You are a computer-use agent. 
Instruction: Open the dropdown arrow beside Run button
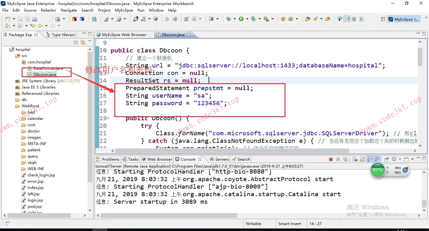[x=247, y=19]
